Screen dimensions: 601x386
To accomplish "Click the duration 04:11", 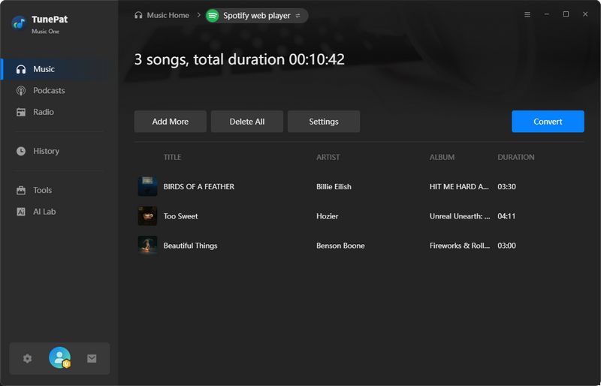I will click(x=506, y=216).
